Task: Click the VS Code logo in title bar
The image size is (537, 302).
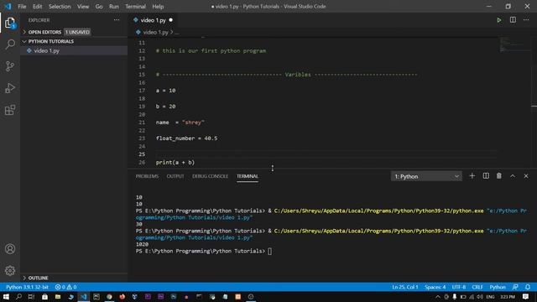Action: pos(8,6)
